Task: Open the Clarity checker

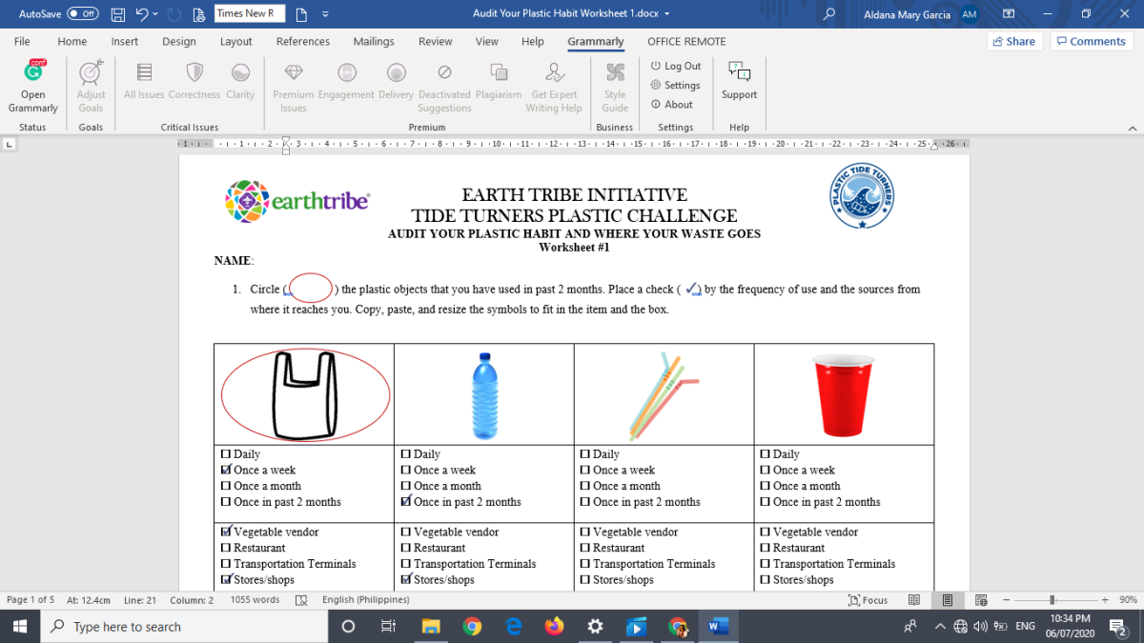Action: click(240, 84)
